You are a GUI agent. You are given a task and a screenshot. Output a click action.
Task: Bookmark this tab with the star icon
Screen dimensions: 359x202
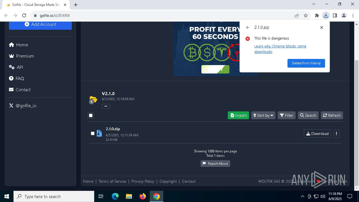click(306, 15)
